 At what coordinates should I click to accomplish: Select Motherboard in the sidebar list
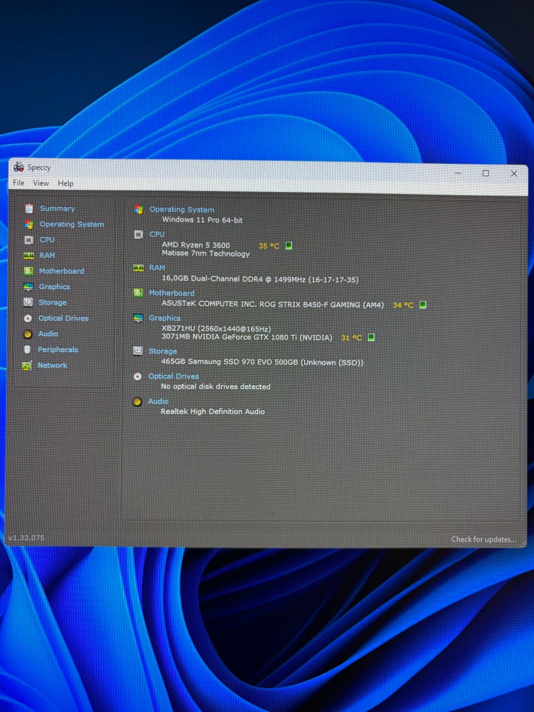[62, 271]
